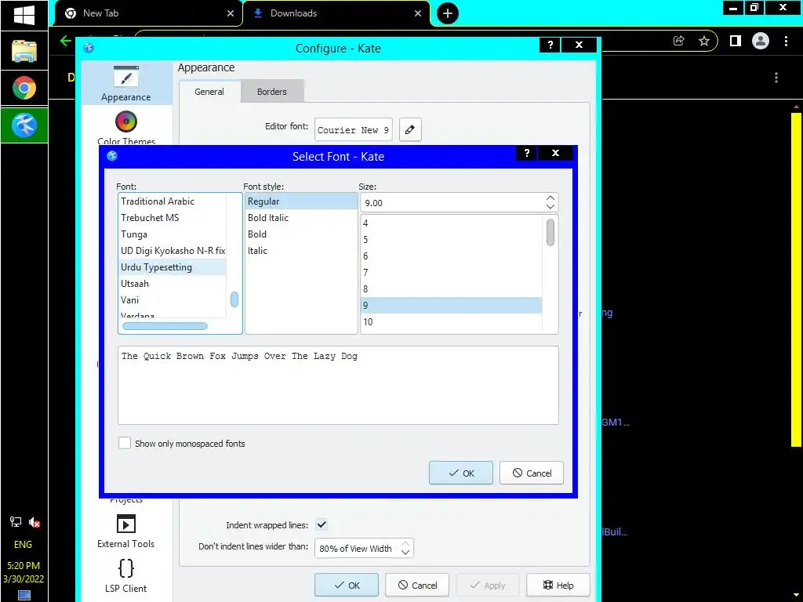Select size 10 in the list
803x602 pixels.
click(452, 321)
